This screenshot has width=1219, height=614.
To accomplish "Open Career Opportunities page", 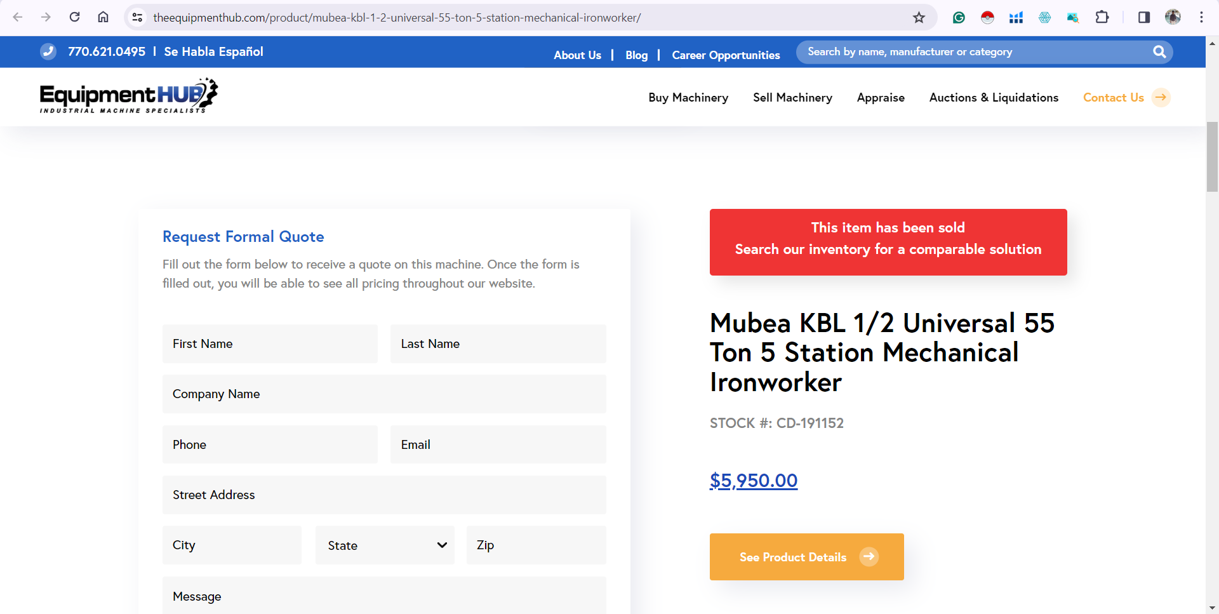I will [726, 55].
